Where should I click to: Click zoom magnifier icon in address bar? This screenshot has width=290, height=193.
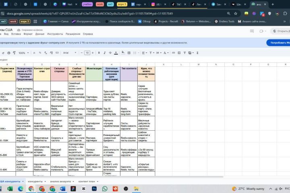[x=229, y=14]
